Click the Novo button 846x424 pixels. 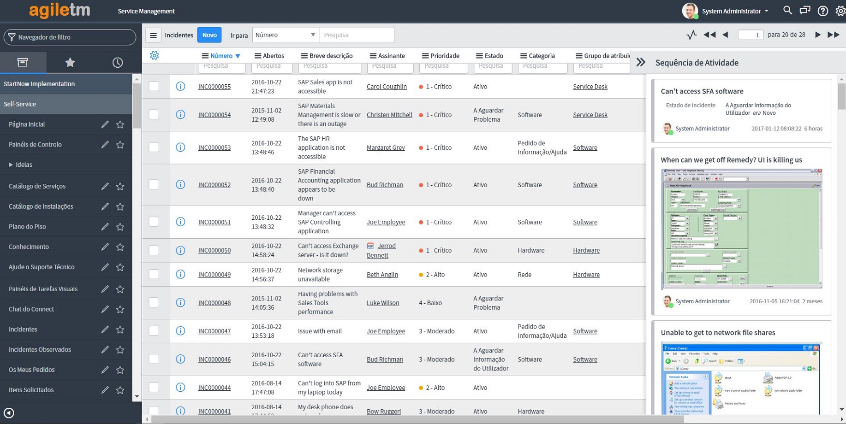coord(209,35)
